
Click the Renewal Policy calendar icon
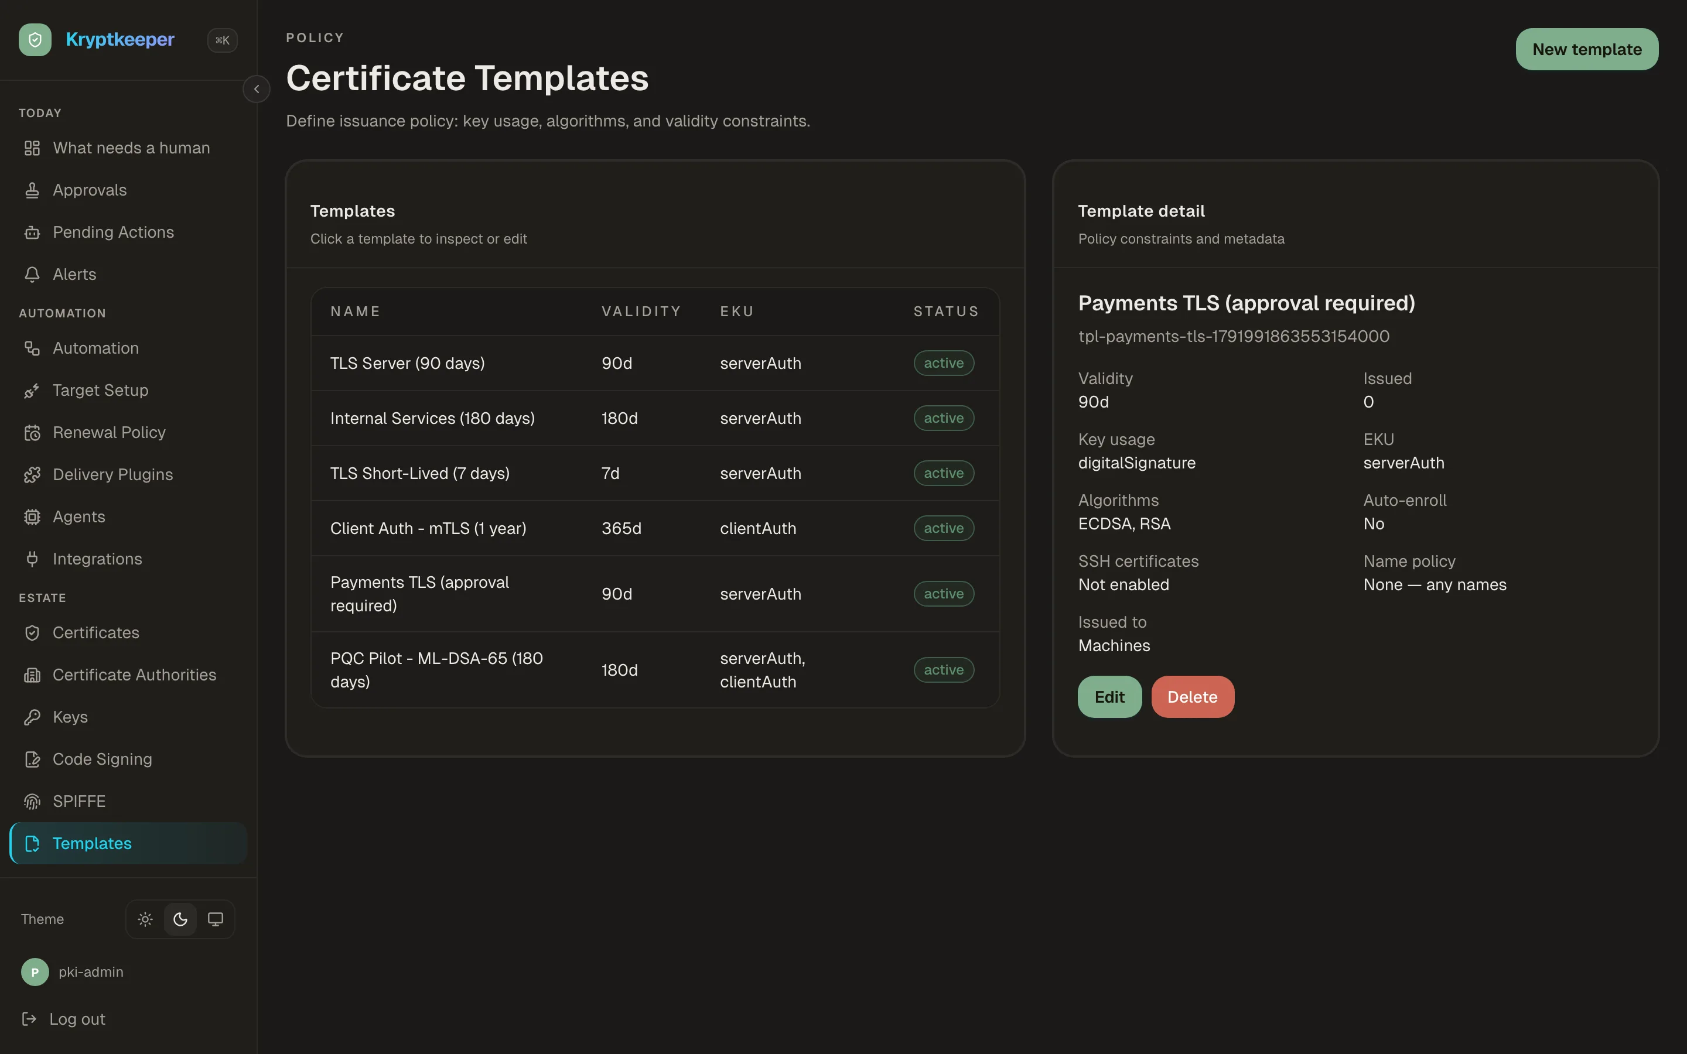tap(32, 433)
